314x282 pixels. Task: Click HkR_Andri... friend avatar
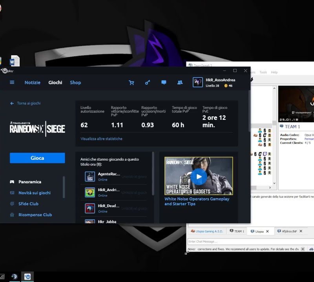point(90,192)
